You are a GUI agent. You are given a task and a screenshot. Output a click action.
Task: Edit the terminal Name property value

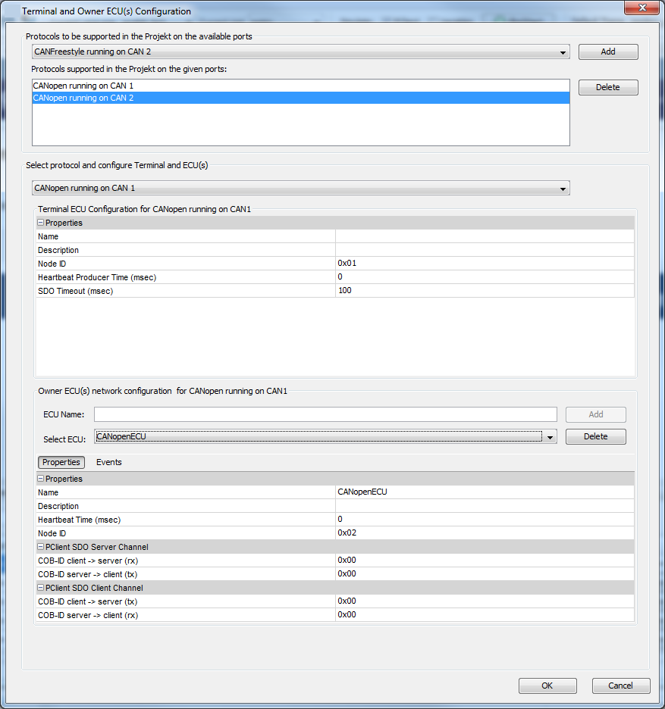click(484, 236)
